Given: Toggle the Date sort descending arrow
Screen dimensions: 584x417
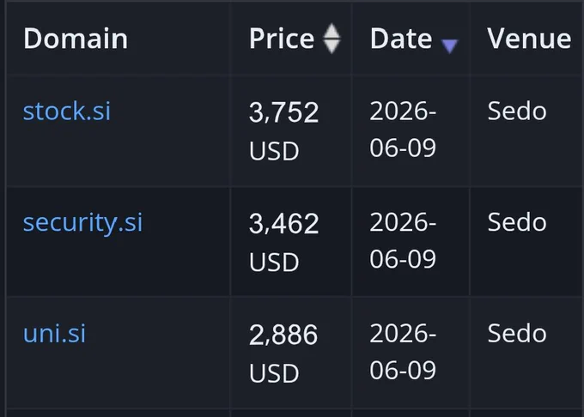Looking at the screenshot, I should pyautogui.click(x=449, y=46).
